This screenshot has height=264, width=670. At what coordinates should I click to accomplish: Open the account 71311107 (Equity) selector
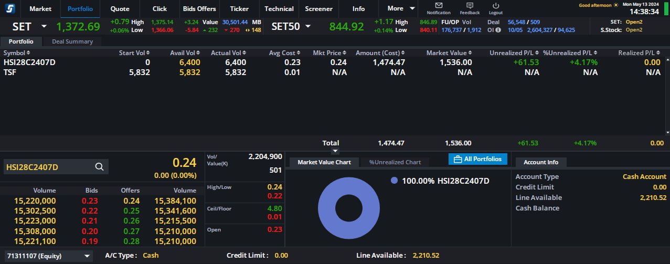click(x=48, y=256)
